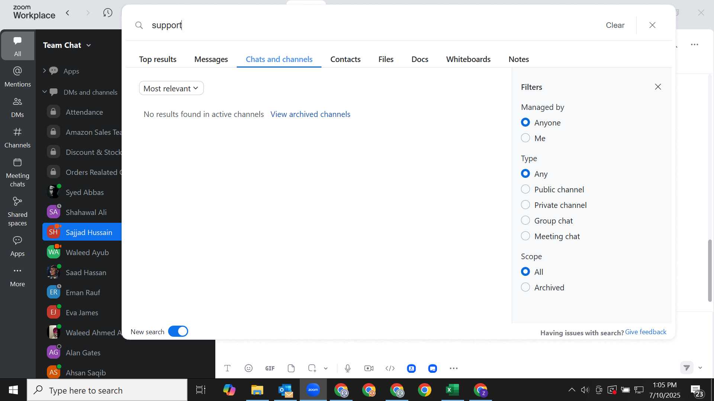714x401 pixels.
Task: Open the history clock icon
Action: (x=108, y=13)
